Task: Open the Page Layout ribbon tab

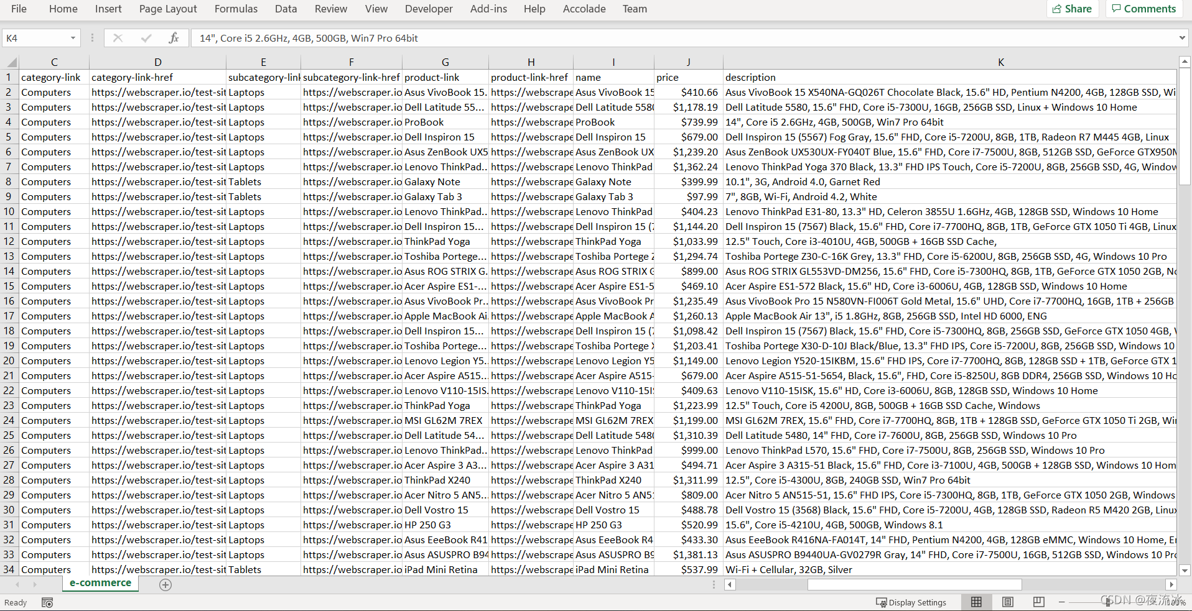Action: pos(168,9)
